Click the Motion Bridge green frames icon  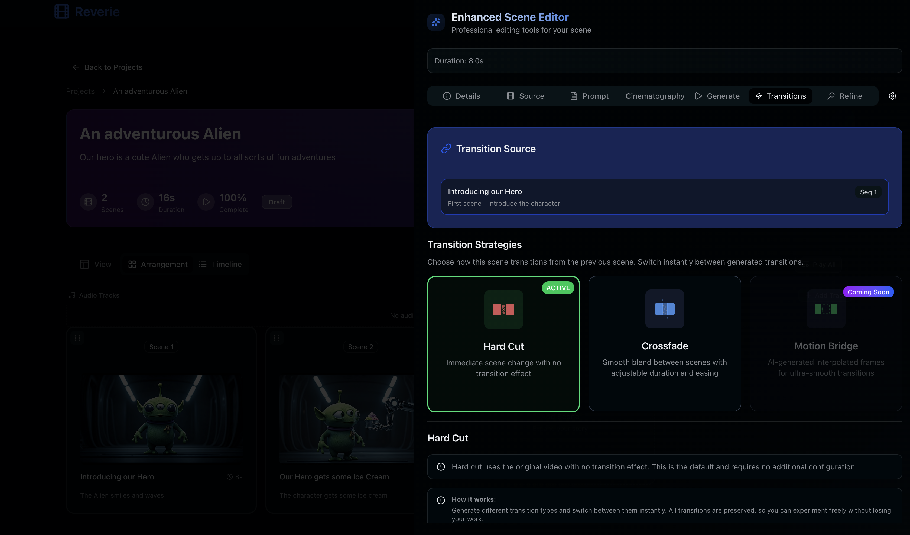point(826,309)
